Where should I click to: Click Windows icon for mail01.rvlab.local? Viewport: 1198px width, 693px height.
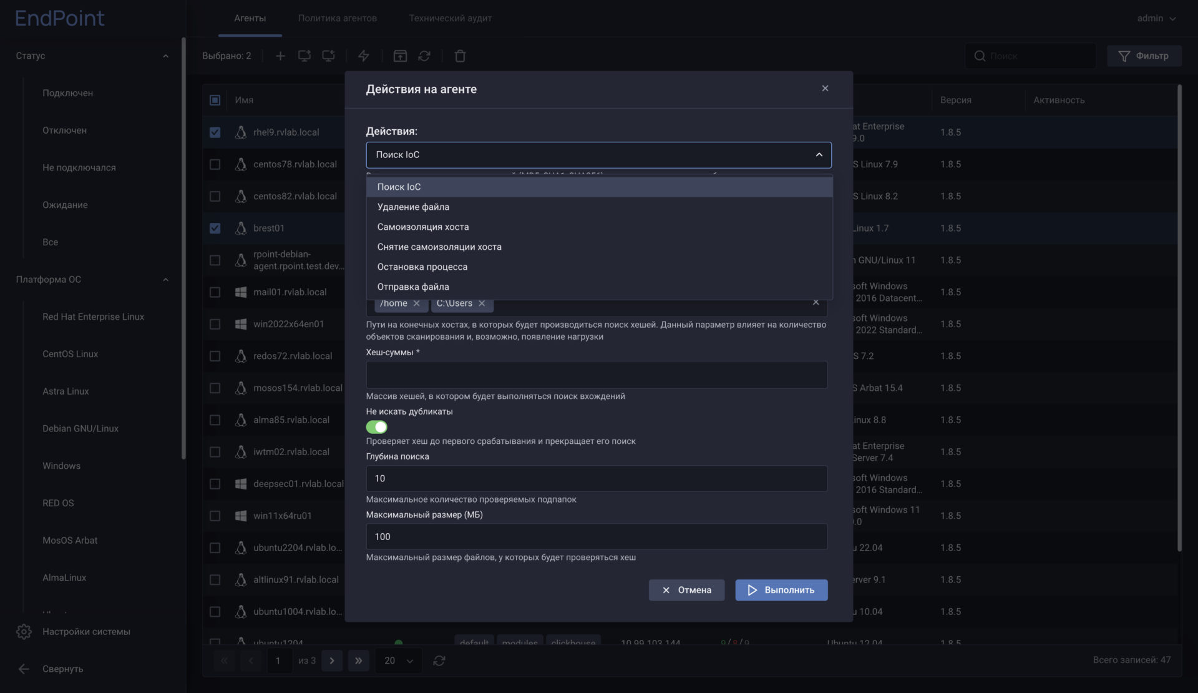coord(241,292)
